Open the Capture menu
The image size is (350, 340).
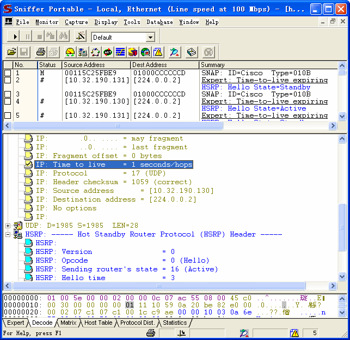[x=76, y=22]
